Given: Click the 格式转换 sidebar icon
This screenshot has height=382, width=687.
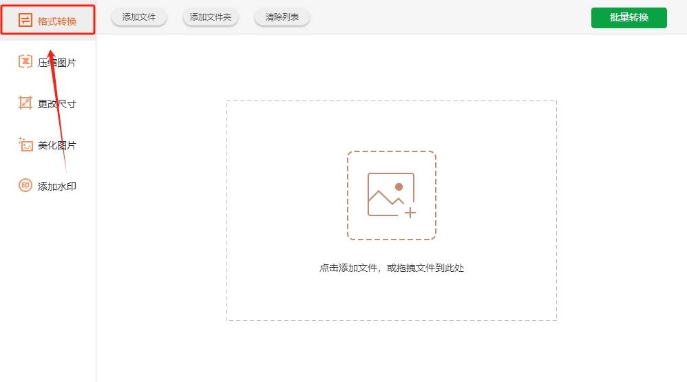Looking at the screenshot, I should point(25,20).
